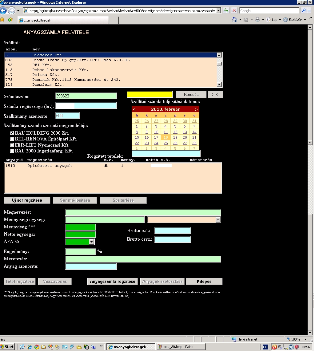315x351 pixels.
Task: Open the Favorites star icon
Action: pos(2,20)
